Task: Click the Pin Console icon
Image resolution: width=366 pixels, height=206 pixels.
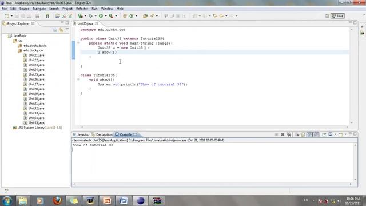Action: pyautogui.click(x=324, y=134)
